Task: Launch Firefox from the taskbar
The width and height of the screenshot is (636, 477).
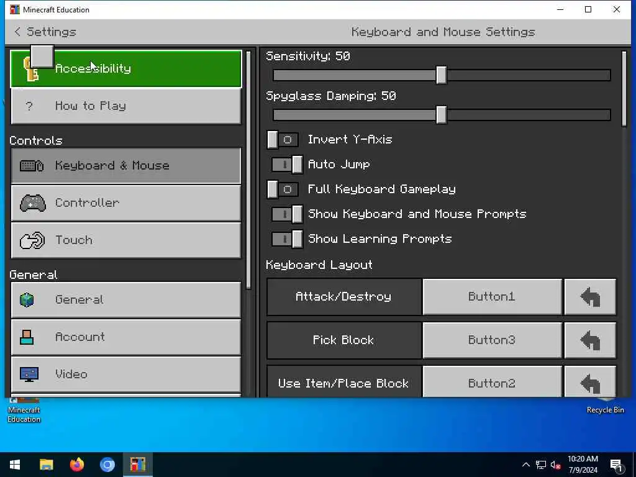Action: 76,465
